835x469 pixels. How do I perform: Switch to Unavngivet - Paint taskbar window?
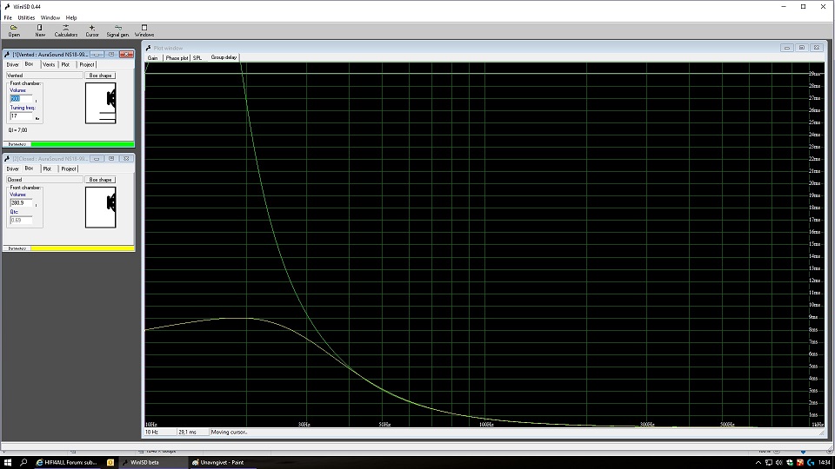click(x=222, y=463)
